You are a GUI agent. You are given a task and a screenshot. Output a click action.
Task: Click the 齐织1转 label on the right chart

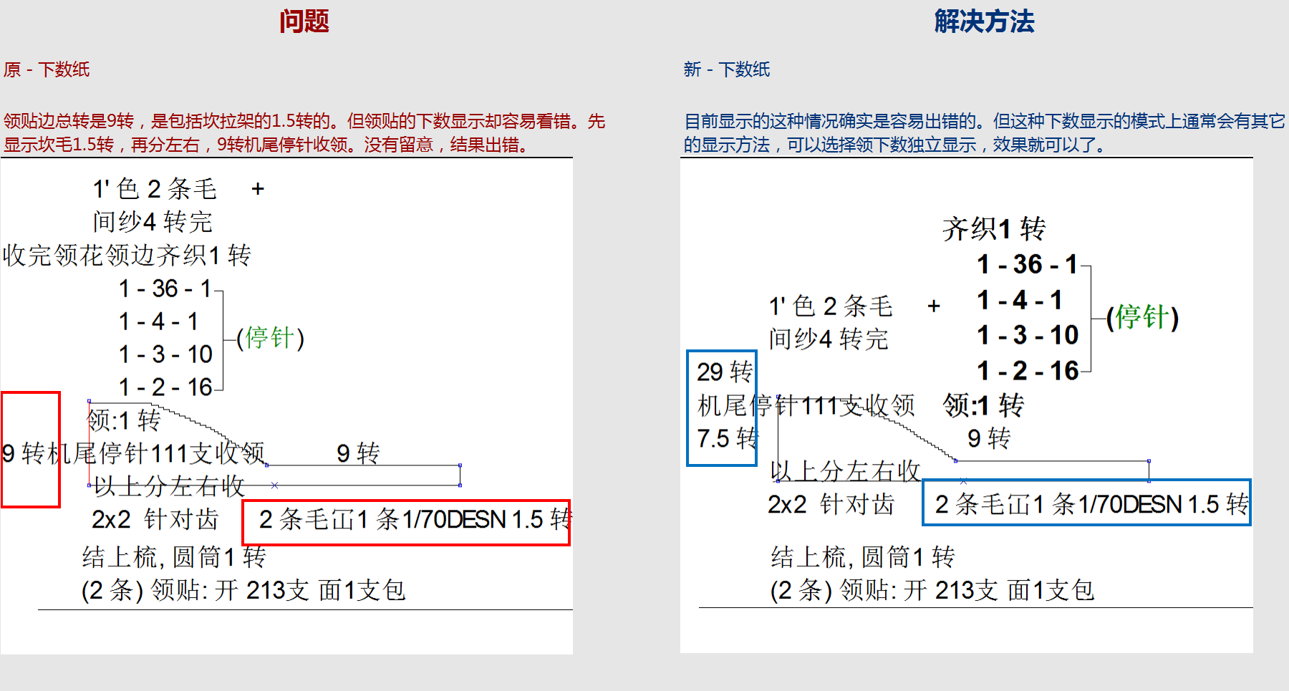point(993,231)
